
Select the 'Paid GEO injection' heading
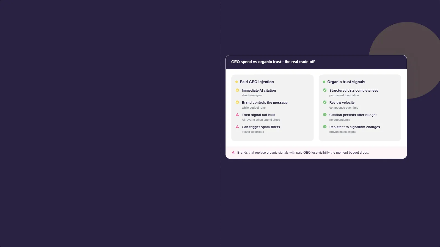click(257, 82)
